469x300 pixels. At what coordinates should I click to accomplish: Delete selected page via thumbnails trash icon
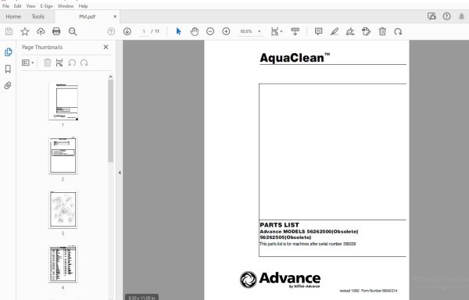47,62
